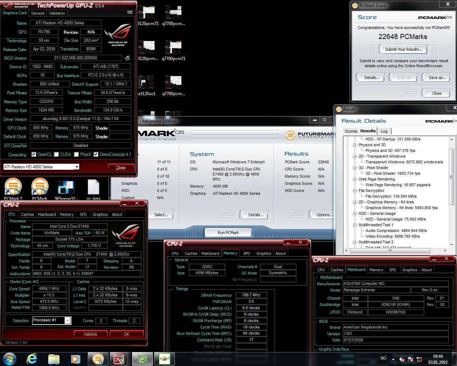Open Windows Explorer folder from taskbar

tap(54, 358)
